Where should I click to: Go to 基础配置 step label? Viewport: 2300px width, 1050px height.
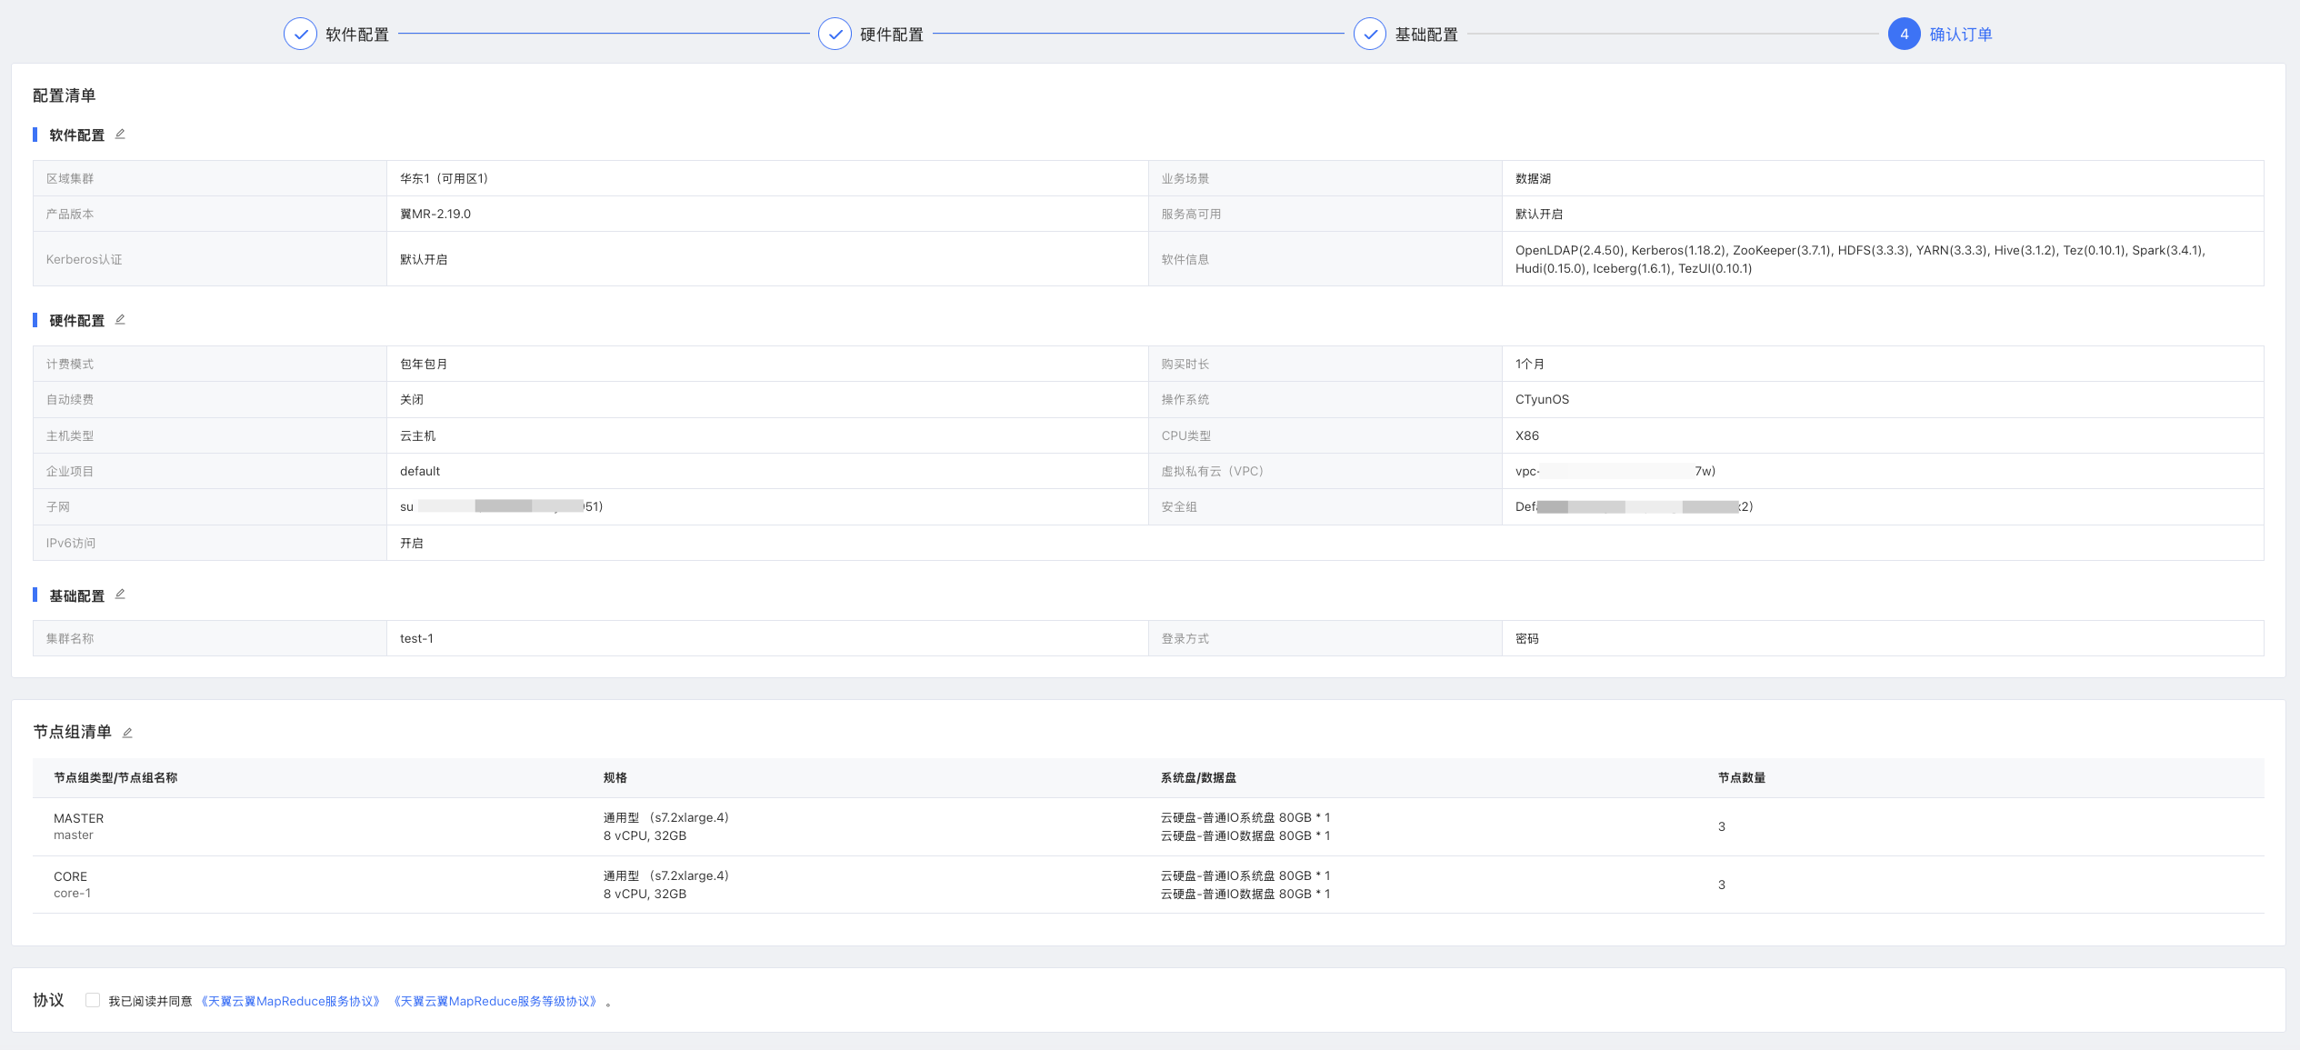click(1426, 35)
